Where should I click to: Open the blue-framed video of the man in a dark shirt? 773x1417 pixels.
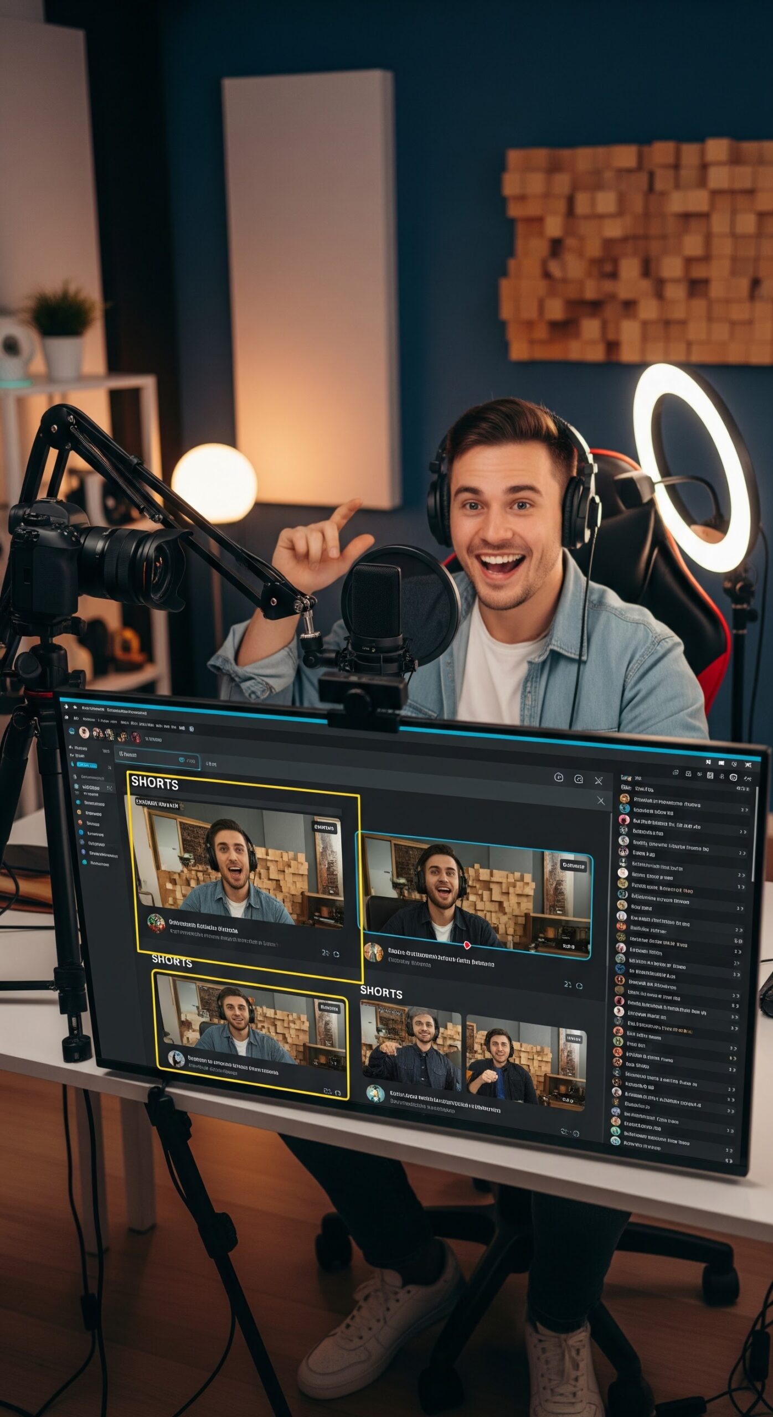coord(475,896)
